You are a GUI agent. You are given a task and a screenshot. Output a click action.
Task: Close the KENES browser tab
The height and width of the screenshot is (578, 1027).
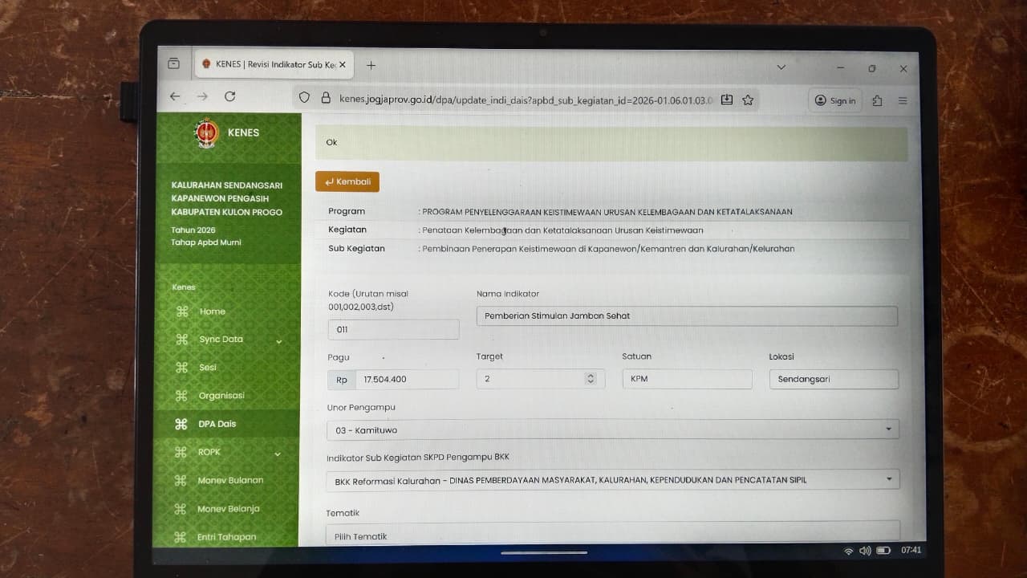click(343, 65)
